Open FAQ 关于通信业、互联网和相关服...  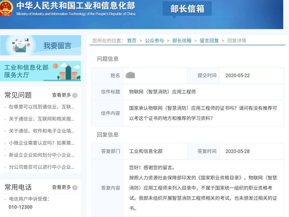41,119
